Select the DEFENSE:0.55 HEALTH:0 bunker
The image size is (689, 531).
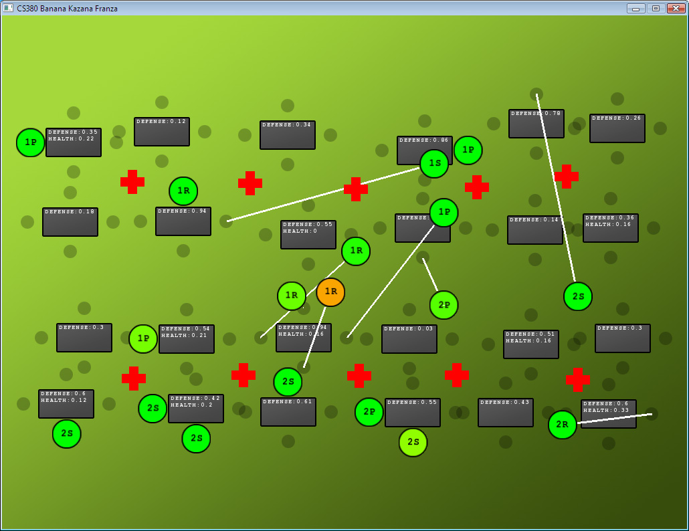[308, 235]
